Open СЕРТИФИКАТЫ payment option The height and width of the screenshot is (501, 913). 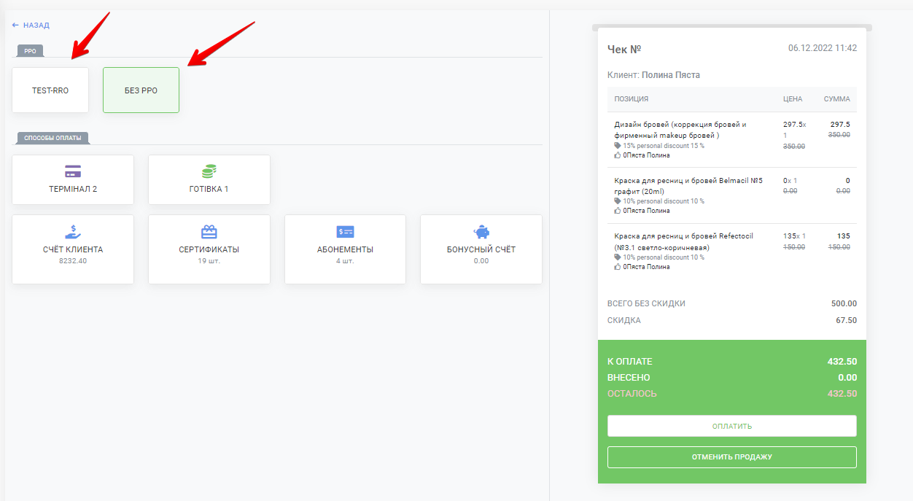[209, 249]
